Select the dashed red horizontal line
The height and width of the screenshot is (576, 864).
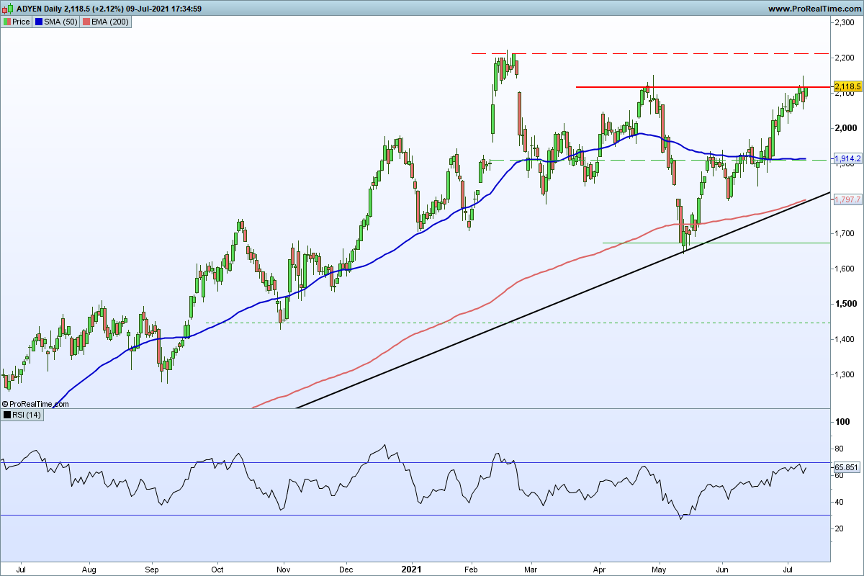651,53
